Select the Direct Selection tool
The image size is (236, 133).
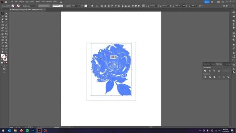pyautogui.click(x=6, y=13)
